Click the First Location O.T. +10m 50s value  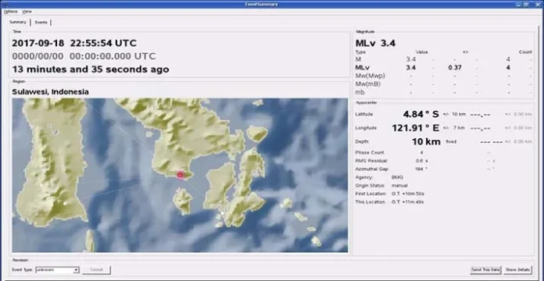click(408, 194)
